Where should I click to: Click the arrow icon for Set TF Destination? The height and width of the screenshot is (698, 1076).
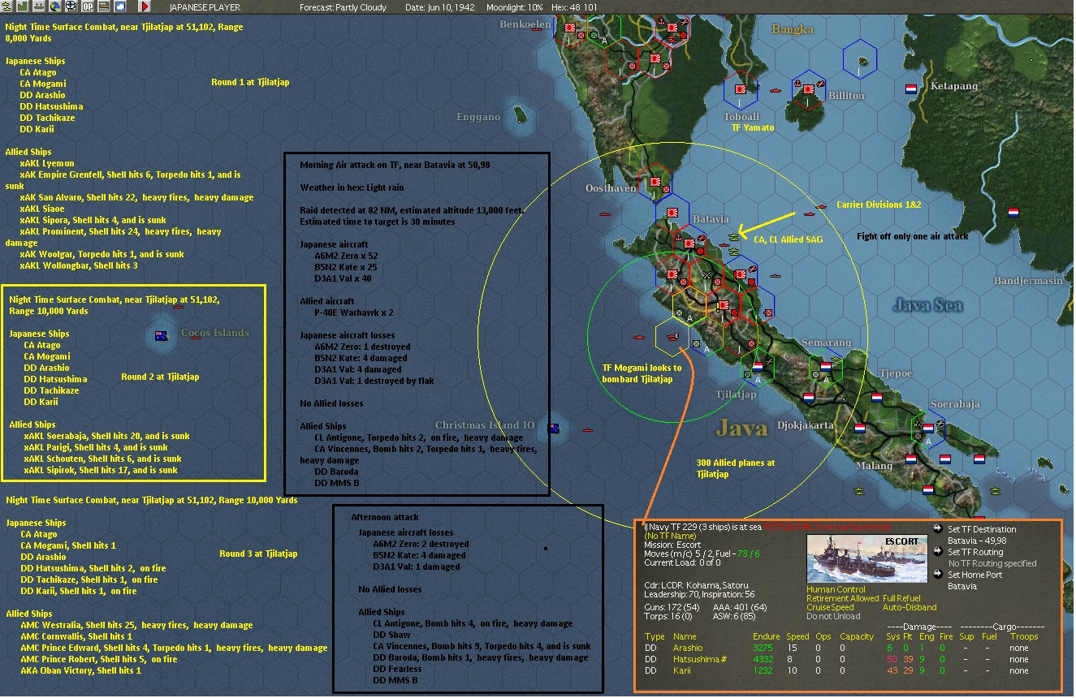pyautogui.click(x=939, y=529)
